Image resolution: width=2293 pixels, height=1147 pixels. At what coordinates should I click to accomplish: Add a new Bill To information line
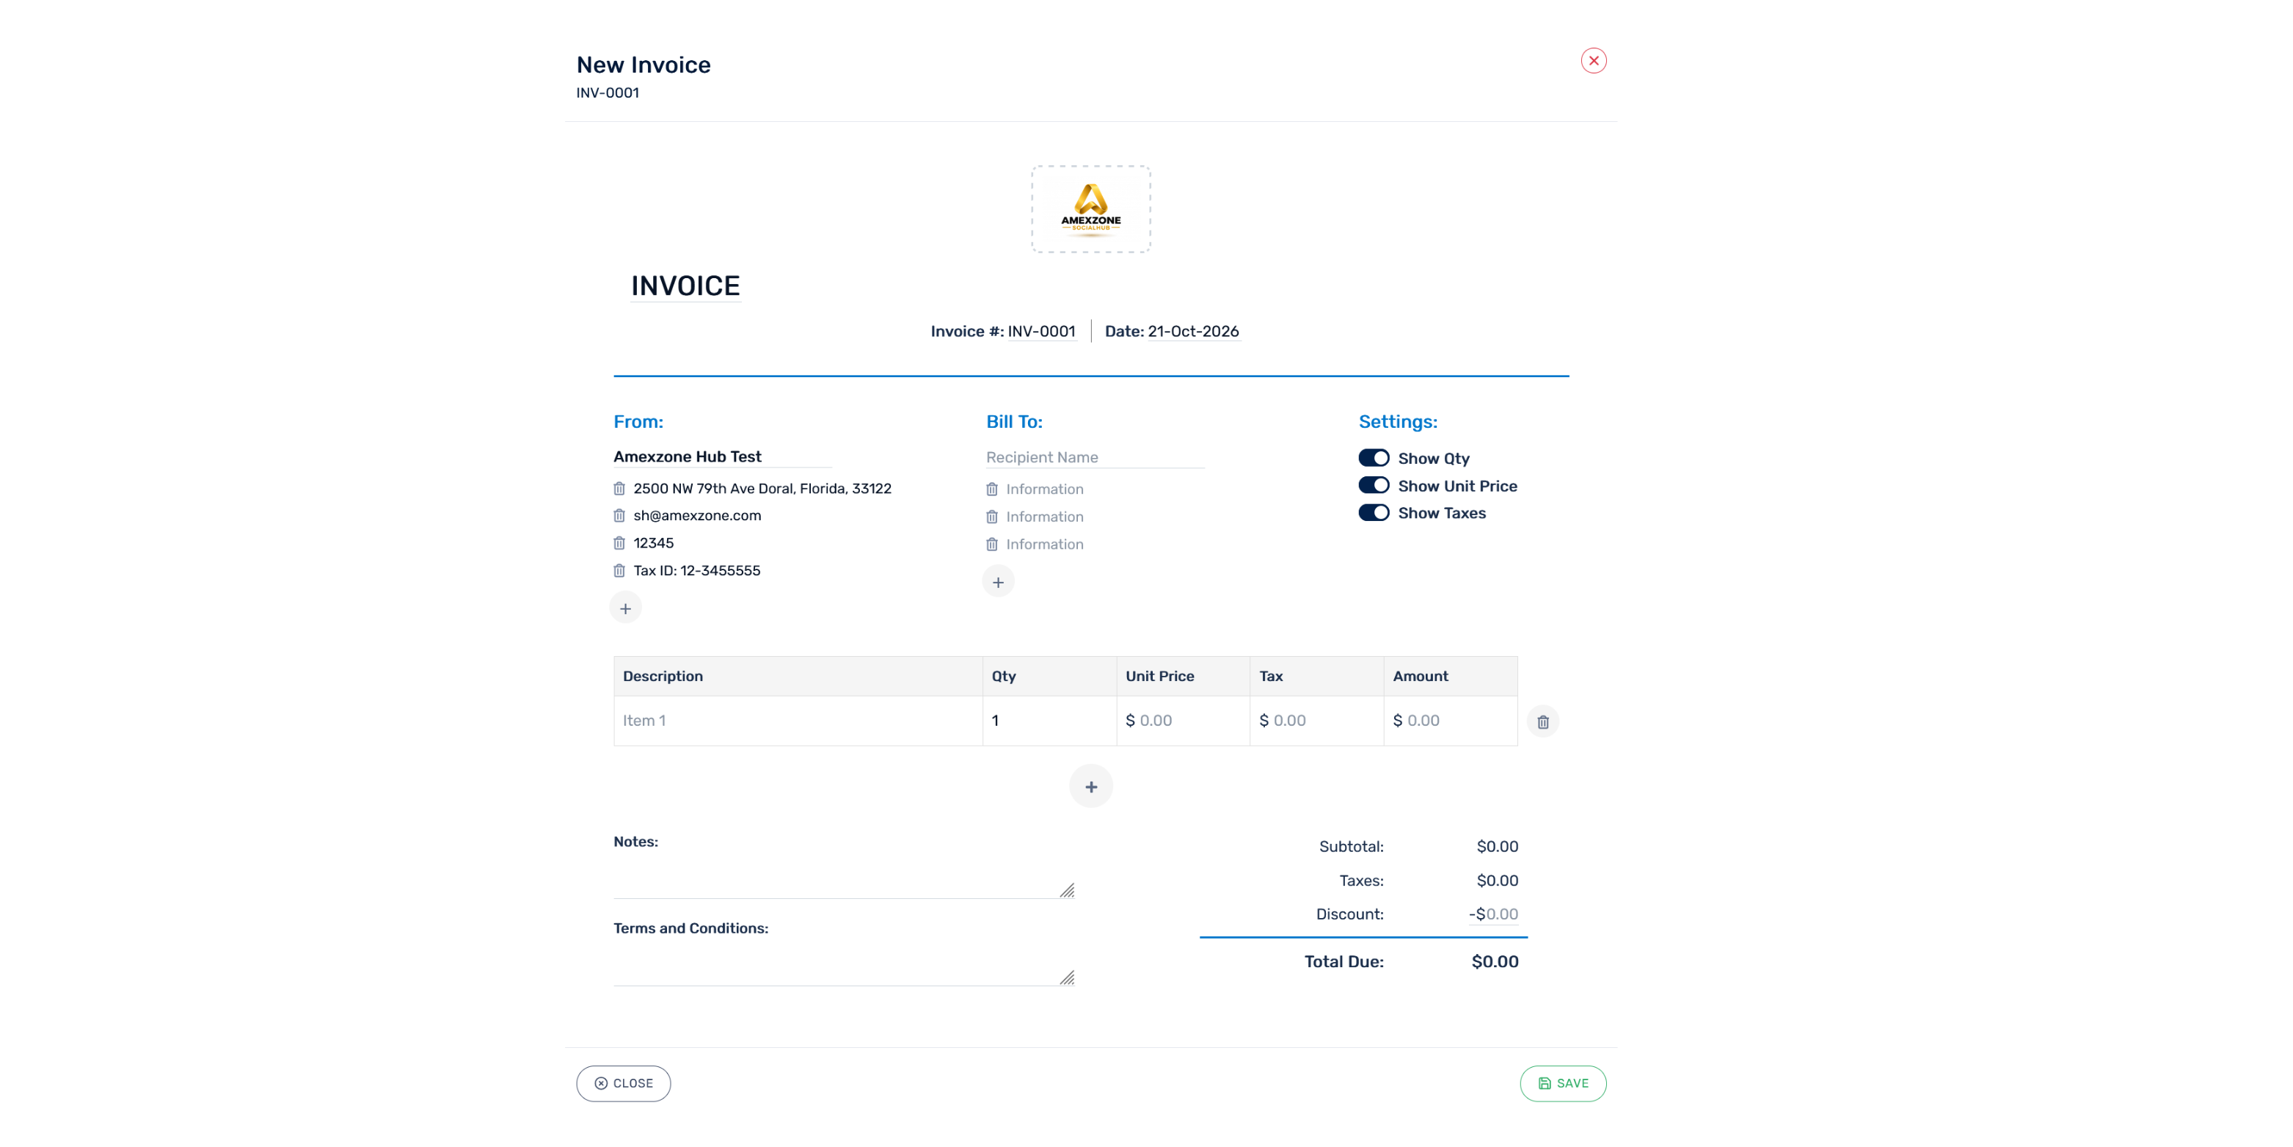pyautogui.click(x=998, y=581)
